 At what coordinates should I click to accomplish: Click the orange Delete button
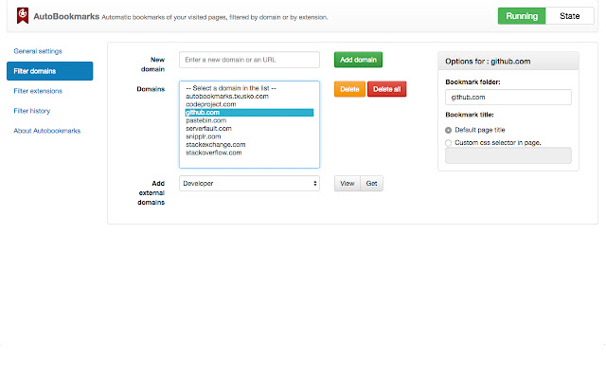pos(348,89)
